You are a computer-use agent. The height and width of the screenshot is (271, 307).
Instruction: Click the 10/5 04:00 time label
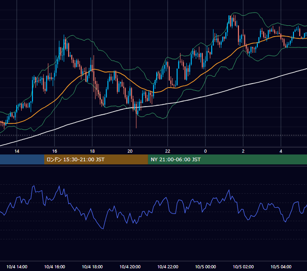281,266
